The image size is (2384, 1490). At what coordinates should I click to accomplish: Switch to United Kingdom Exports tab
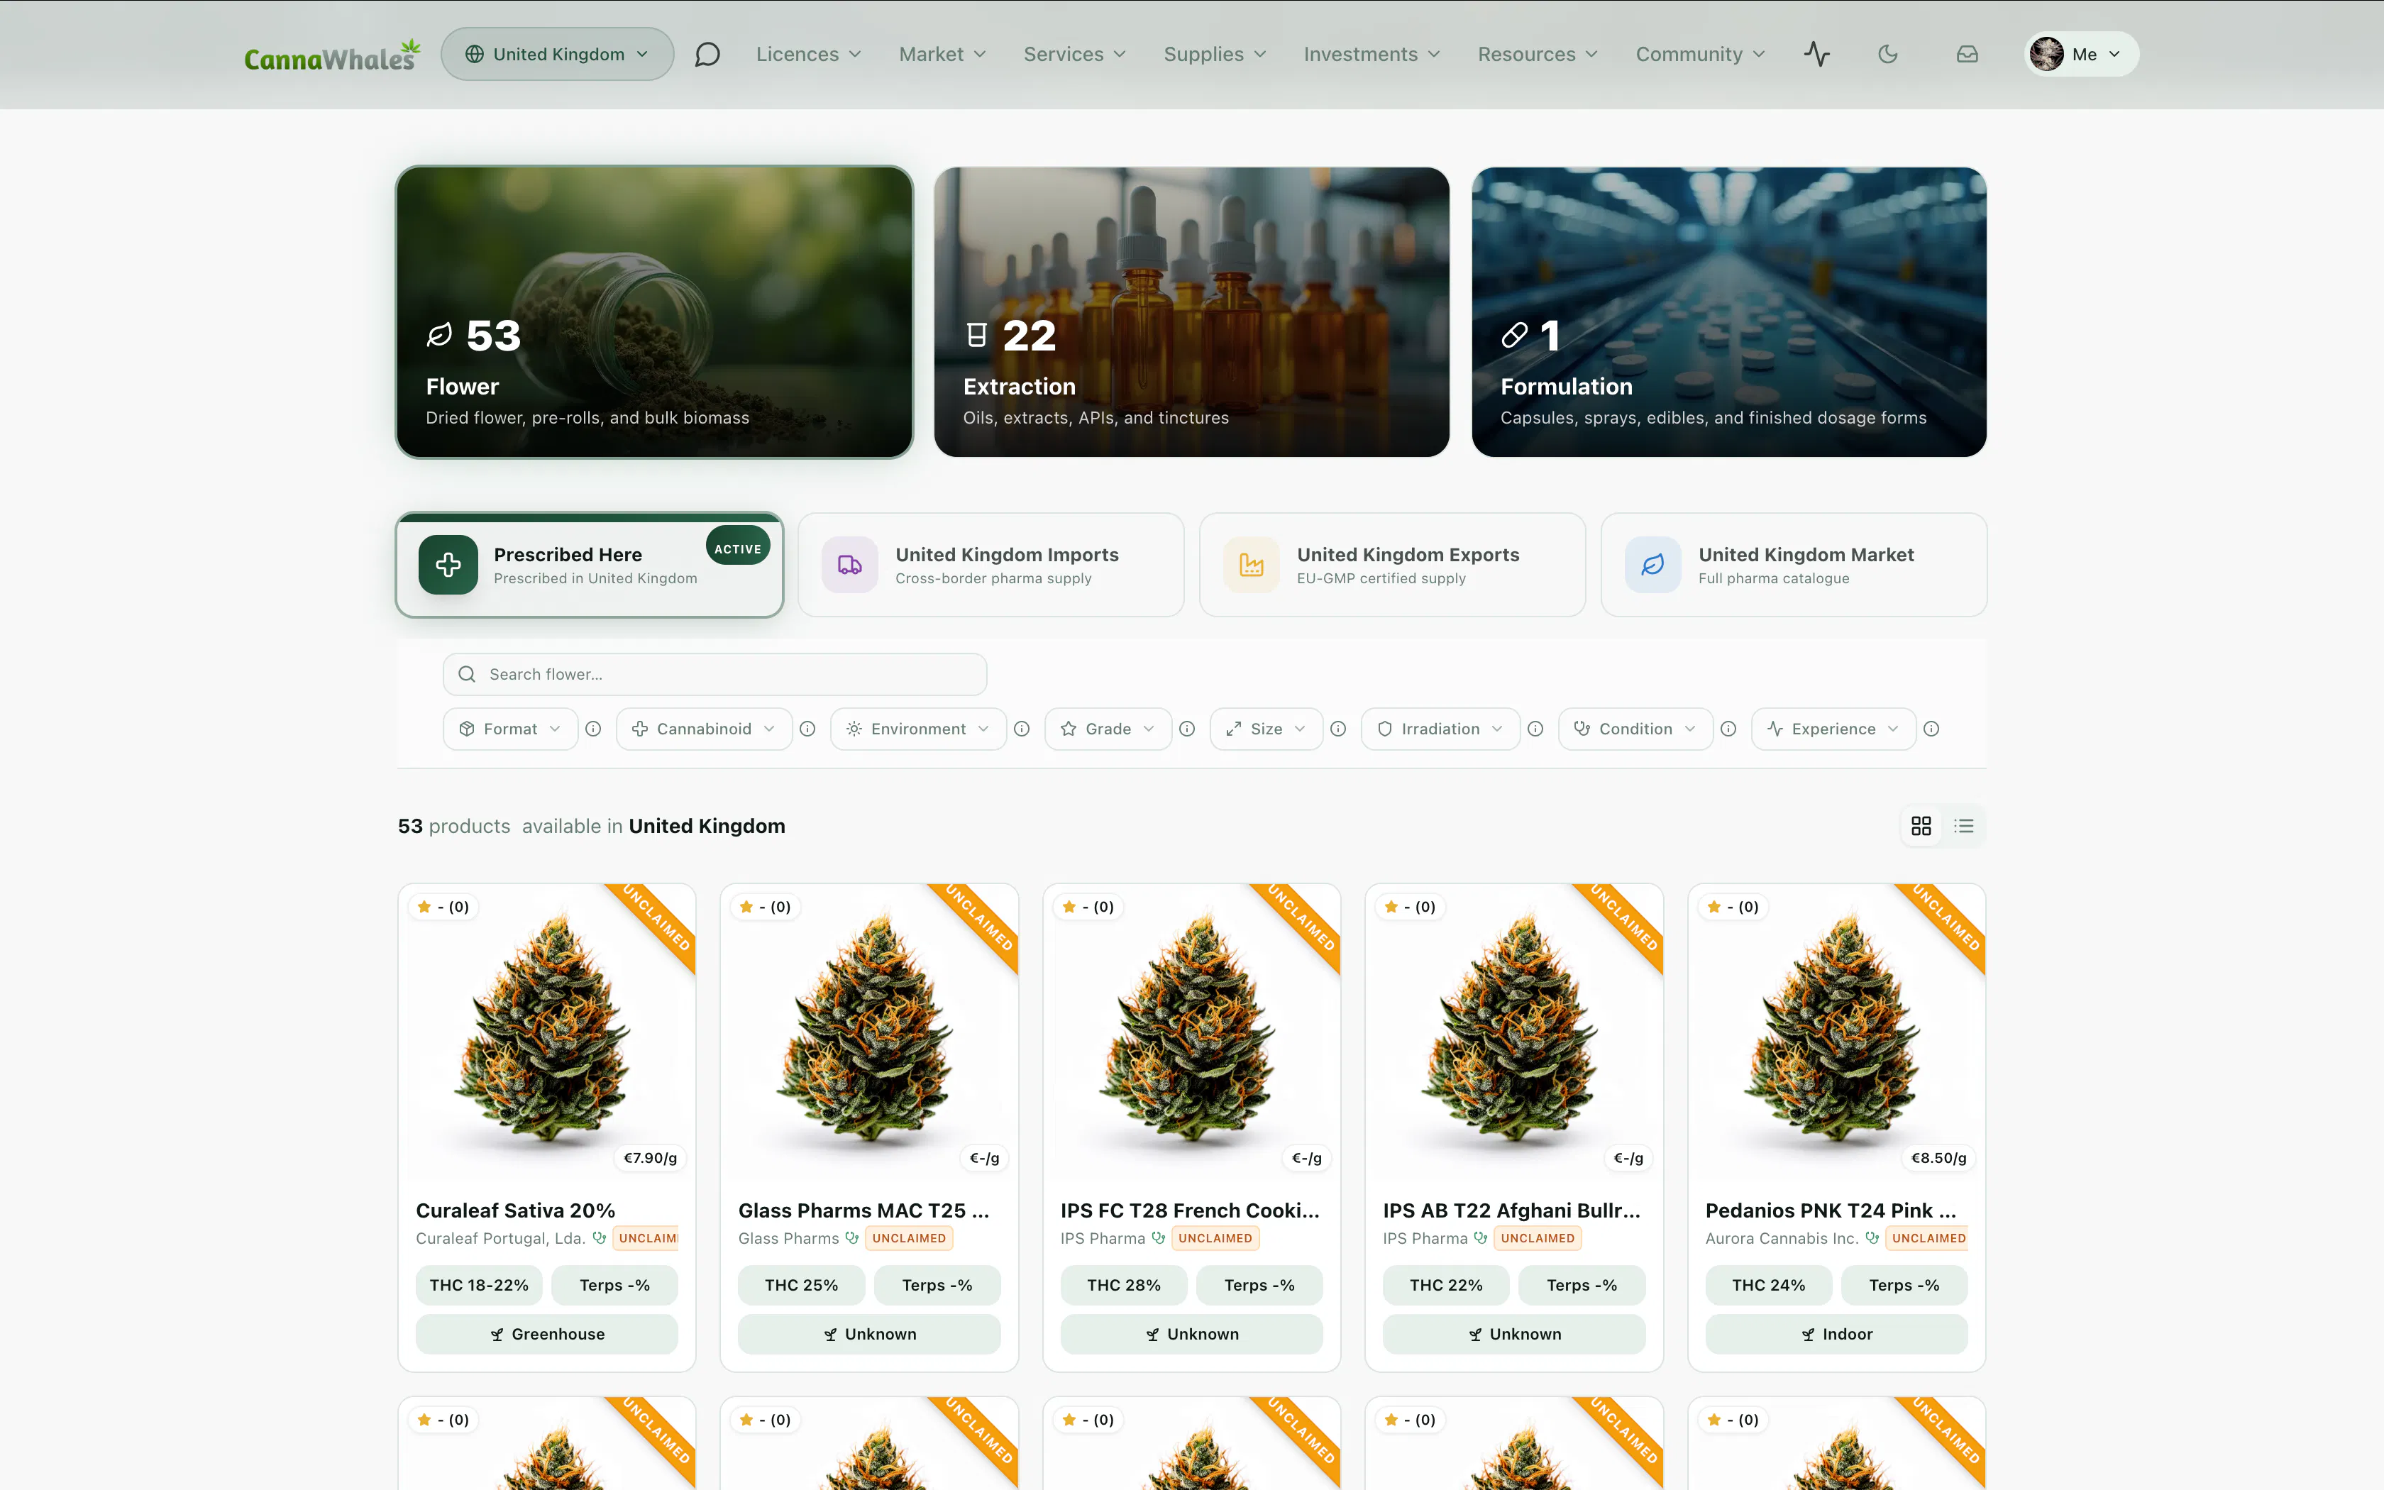coord(1392,565)
